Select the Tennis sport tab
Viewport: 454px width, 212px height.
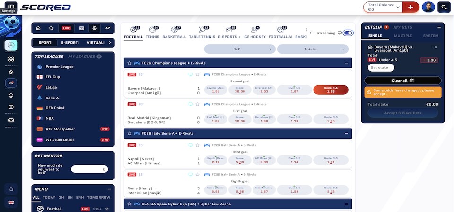(153, 33)
